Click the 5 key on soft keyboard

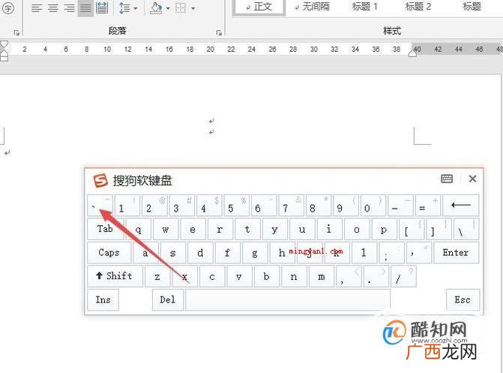click(237, 206)
